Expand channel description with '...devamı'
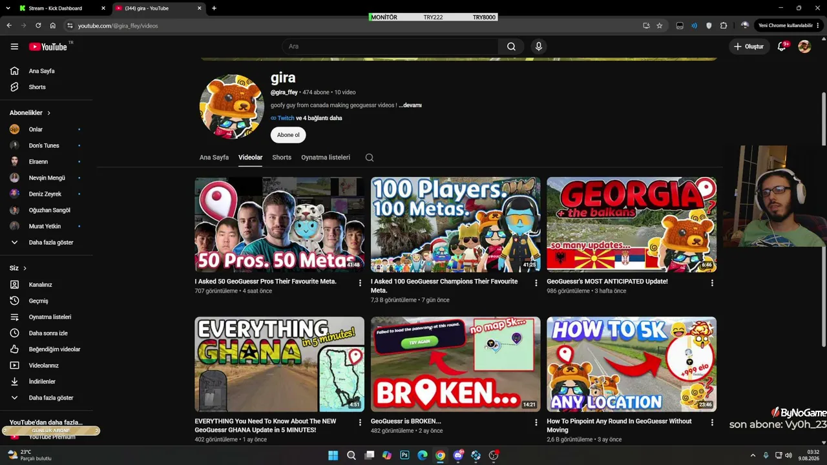The image size is (827, 465). [410, 105]
